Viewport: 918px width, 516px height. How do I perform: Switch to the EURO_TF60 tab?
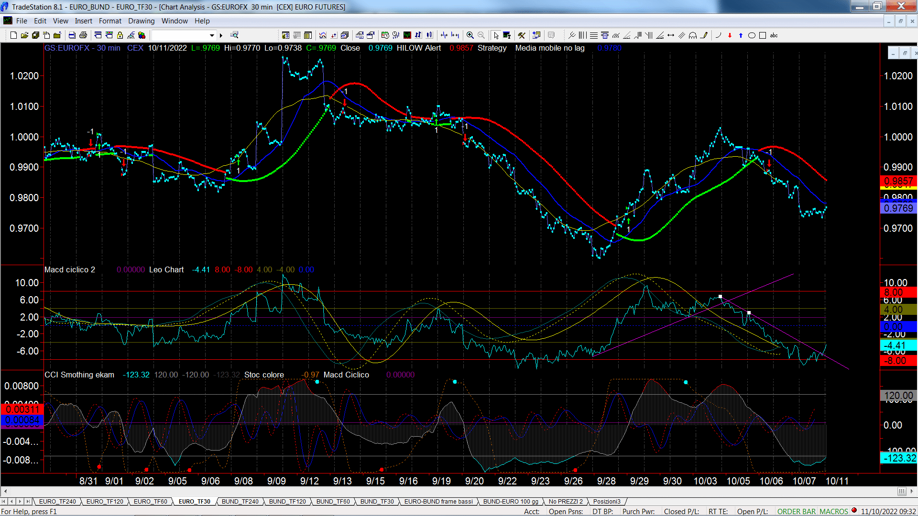(151, 501)
